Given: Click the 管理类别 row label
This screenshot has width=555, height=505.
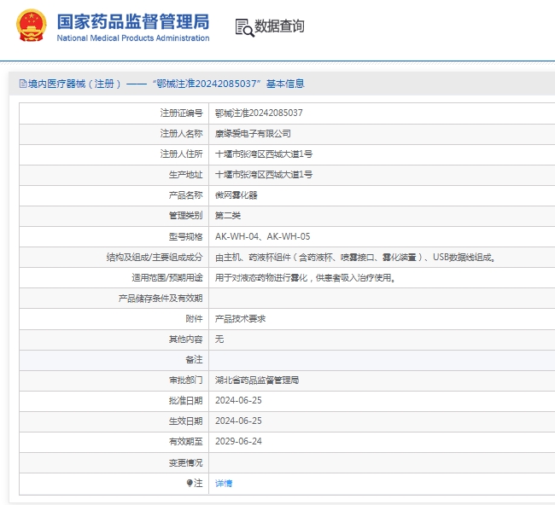Looking at the screenshot, I should [185, 215].
